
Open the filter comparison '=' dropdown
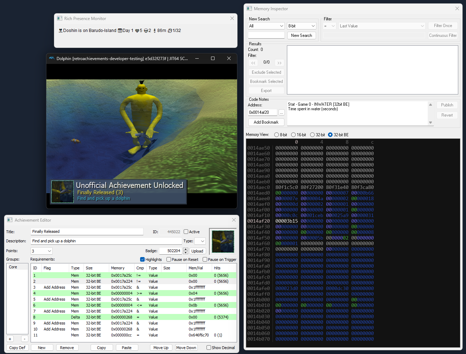pyautogui.click(x=329, y=26)
